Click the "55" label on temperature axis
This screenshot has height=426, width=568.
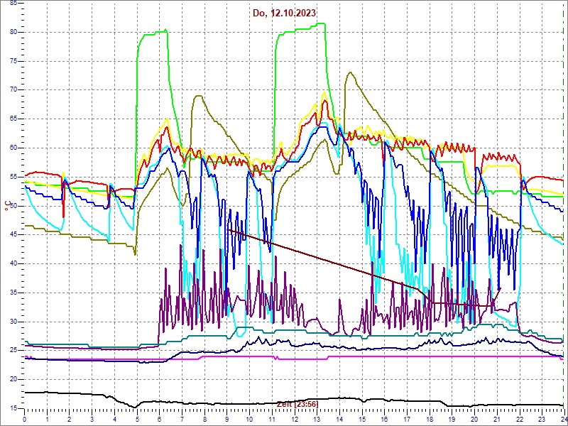(13, 177)
